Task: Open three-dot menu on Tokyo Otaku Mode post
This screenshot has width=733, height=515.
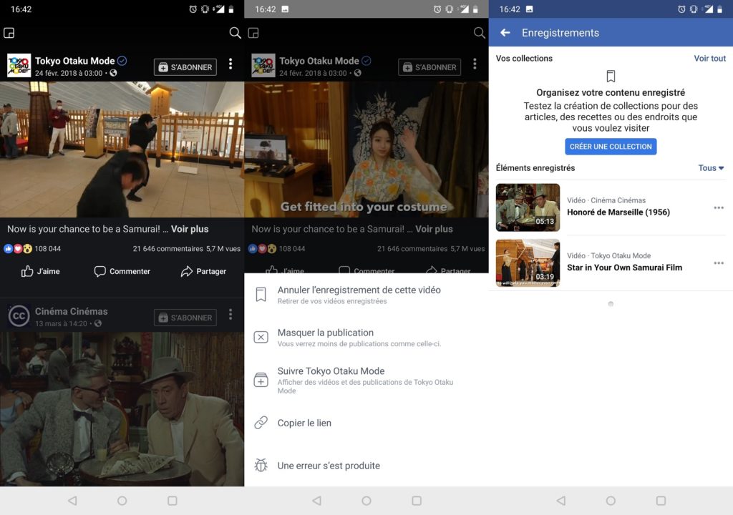Action: [x=230, y=64]
